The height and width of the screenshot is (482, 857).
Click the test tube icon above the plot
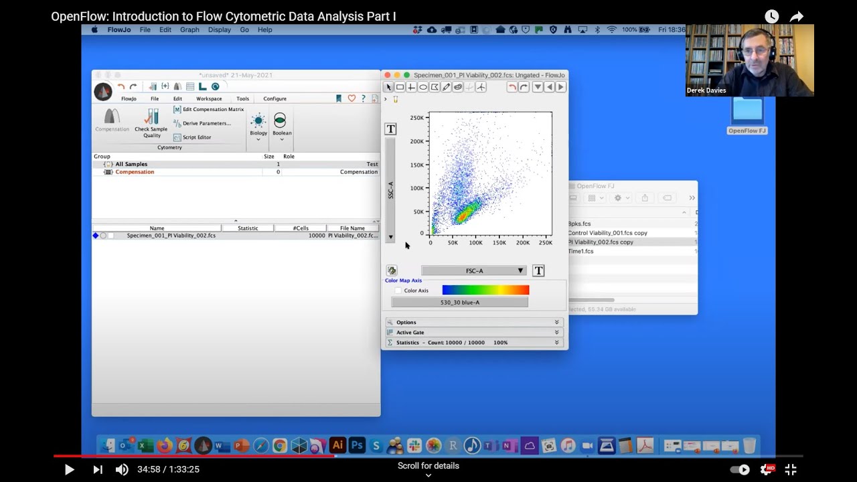point(396,99)
